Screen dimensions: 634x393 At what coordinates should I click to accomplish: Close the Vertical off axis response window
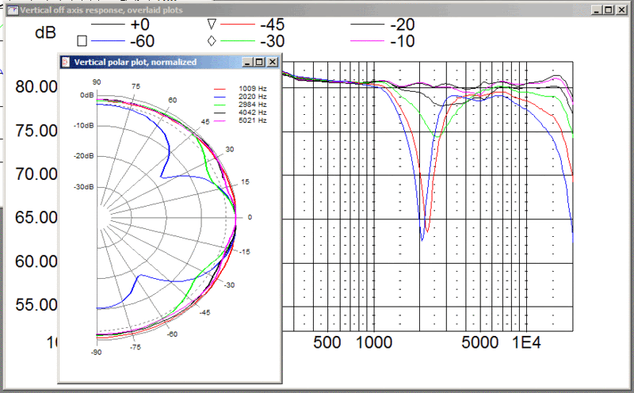(621, 10)
